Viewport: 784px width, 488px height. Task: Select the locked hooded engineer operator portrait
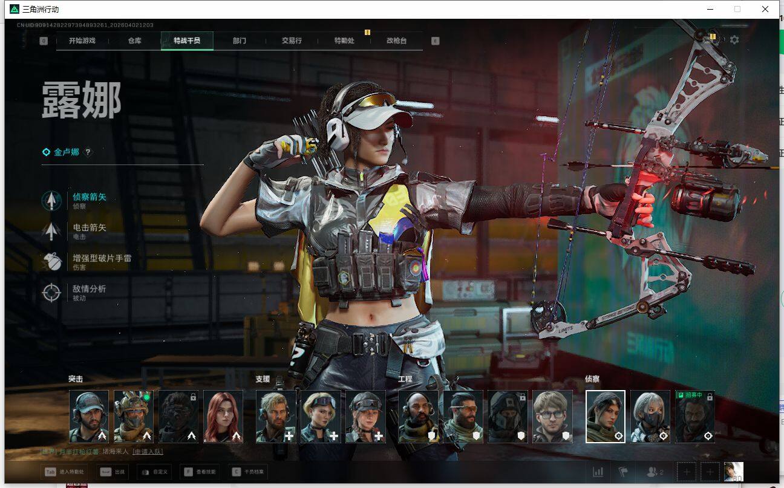508,417
